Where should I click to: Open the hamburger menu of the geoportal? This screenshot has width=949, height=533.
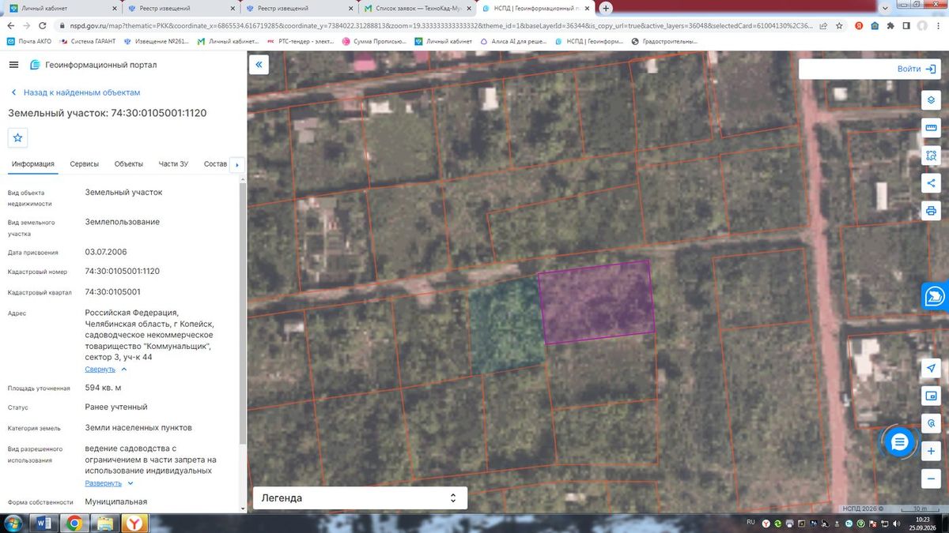[x=13, y=65]
